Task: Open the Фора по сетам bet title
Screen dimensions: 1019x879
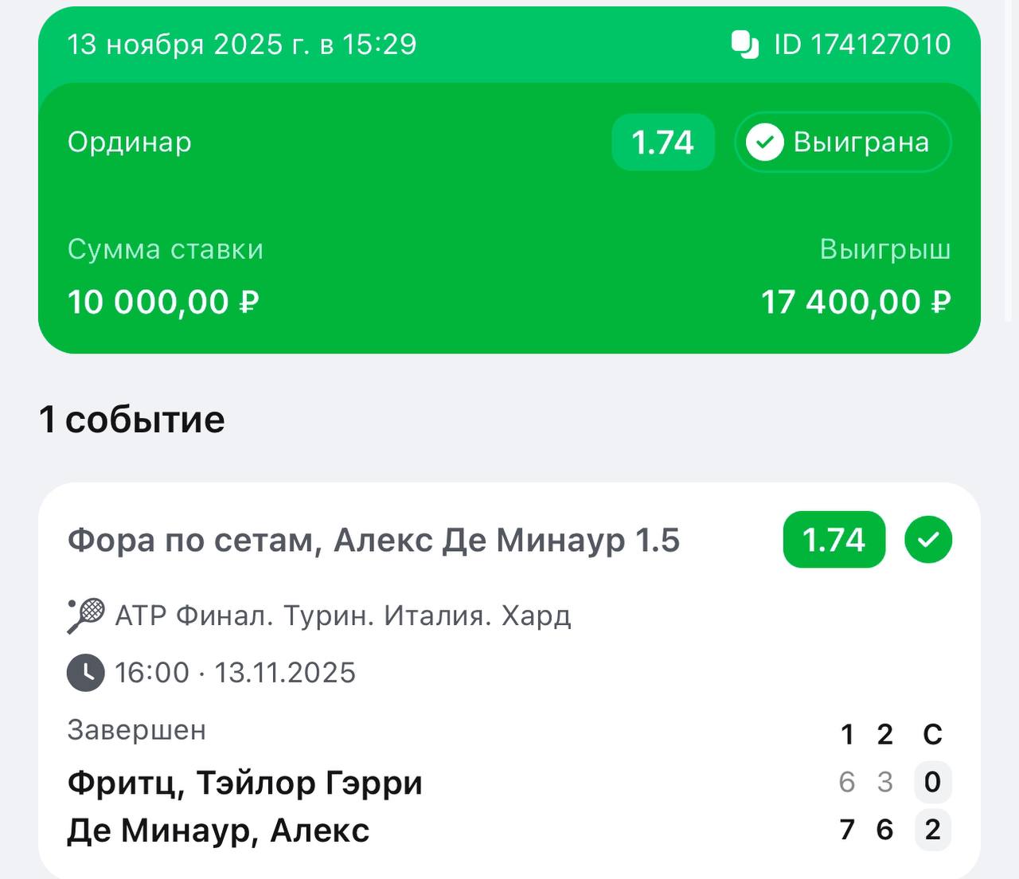Action: pos(373,540)
